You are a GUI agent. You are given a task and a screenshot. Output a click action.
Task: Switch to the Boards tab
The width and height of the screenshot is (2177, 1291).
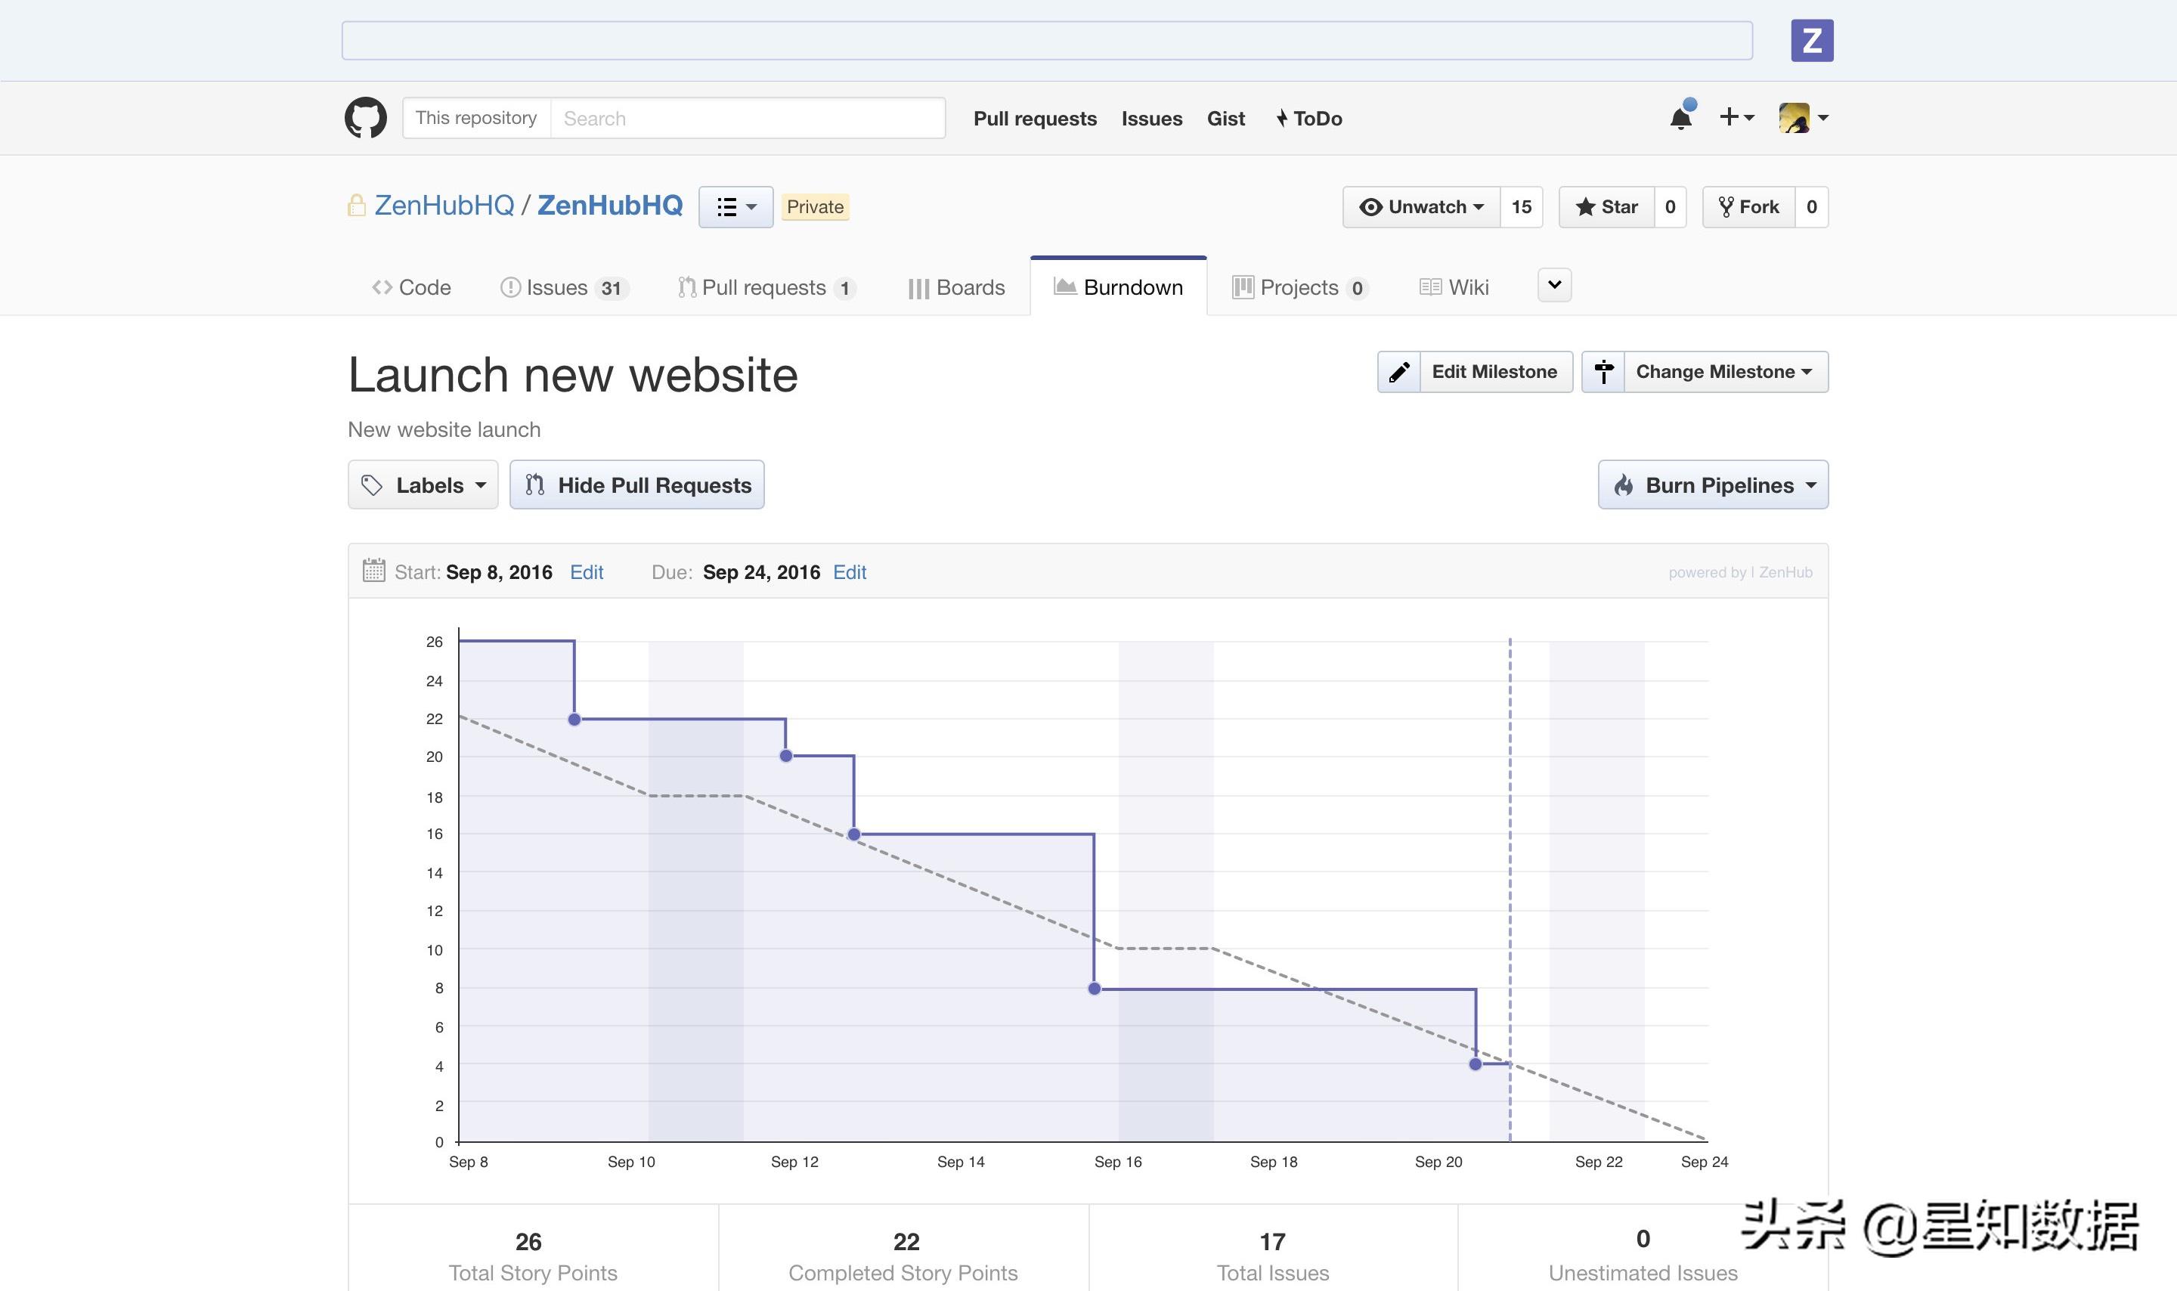pyautogui.click(x=956, y=288)
